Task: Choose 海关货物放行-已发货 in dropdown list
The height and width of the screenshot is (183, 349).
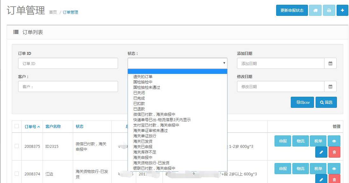Action: pos(151,163)
